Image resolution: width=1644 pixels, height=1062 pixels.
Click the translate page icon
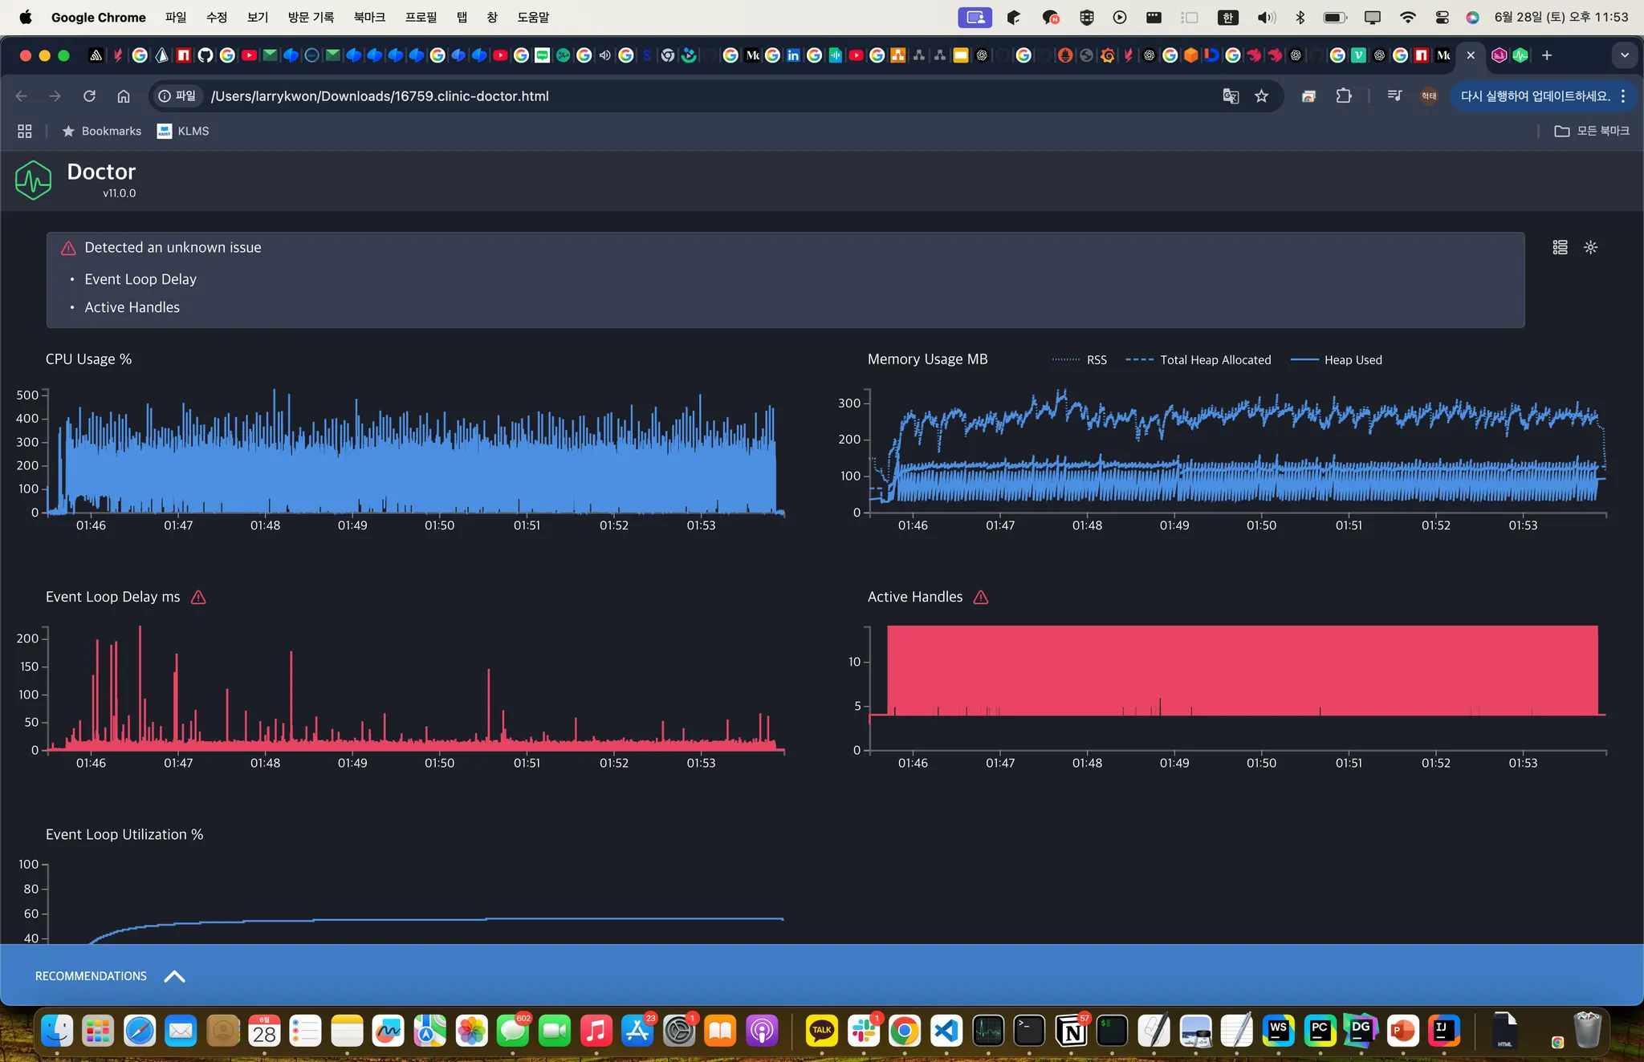pyautogui.click(x=1230, y=96)
